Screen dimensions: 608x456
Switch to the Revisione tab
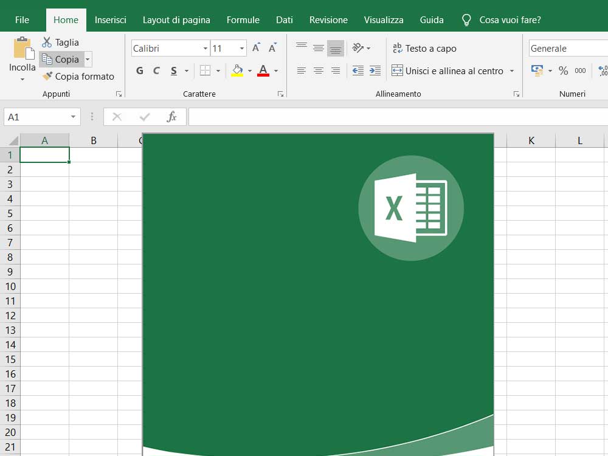pyautogui.click(x=328, y=20)
